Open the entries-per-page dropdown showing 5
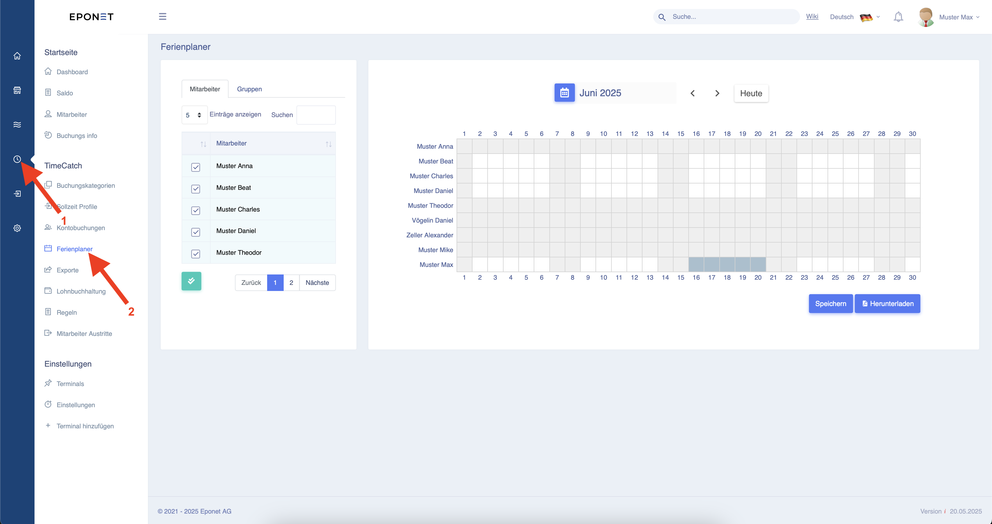 click(x=194, y=115)
